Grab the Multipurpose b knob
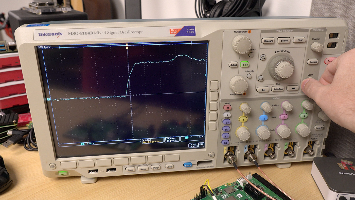355x200 pixels. [239, 85]
